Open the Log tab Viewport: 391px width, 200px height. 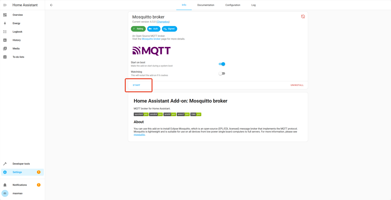[253, 5]
